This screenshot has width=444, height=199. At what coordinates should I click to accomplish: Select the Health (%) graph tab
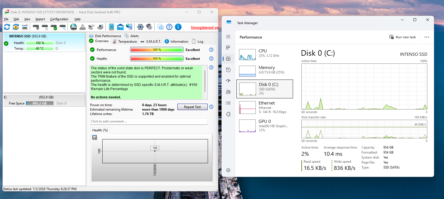click(x=100, y=130)
